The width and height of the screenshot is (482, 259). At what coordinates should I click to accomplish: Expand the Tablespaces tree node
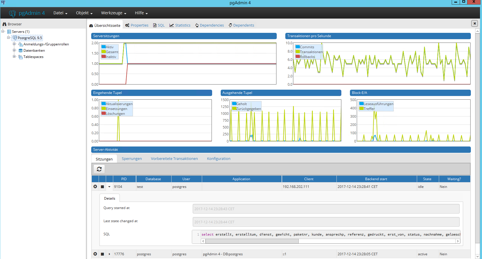pyautogui.click(x=14, y=57)
